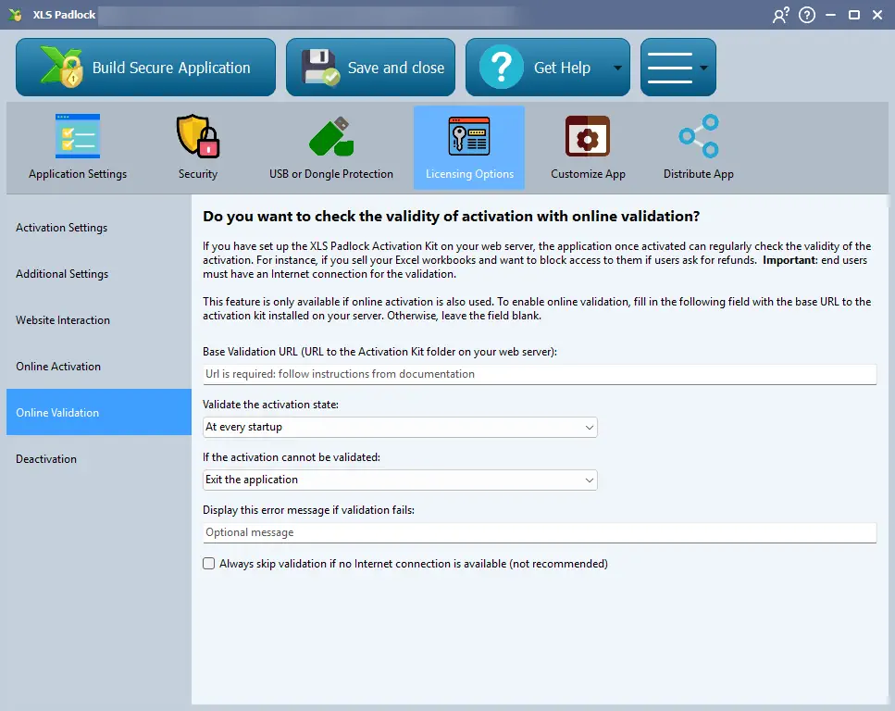Open USB or Dongle Protection settings
The width and height of the screenshot is (895, 711).
click(x=331, y=135)
